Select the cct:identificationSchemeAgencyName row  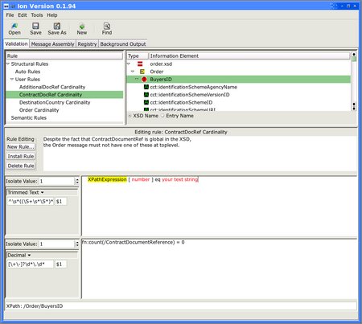coord(239,87)
